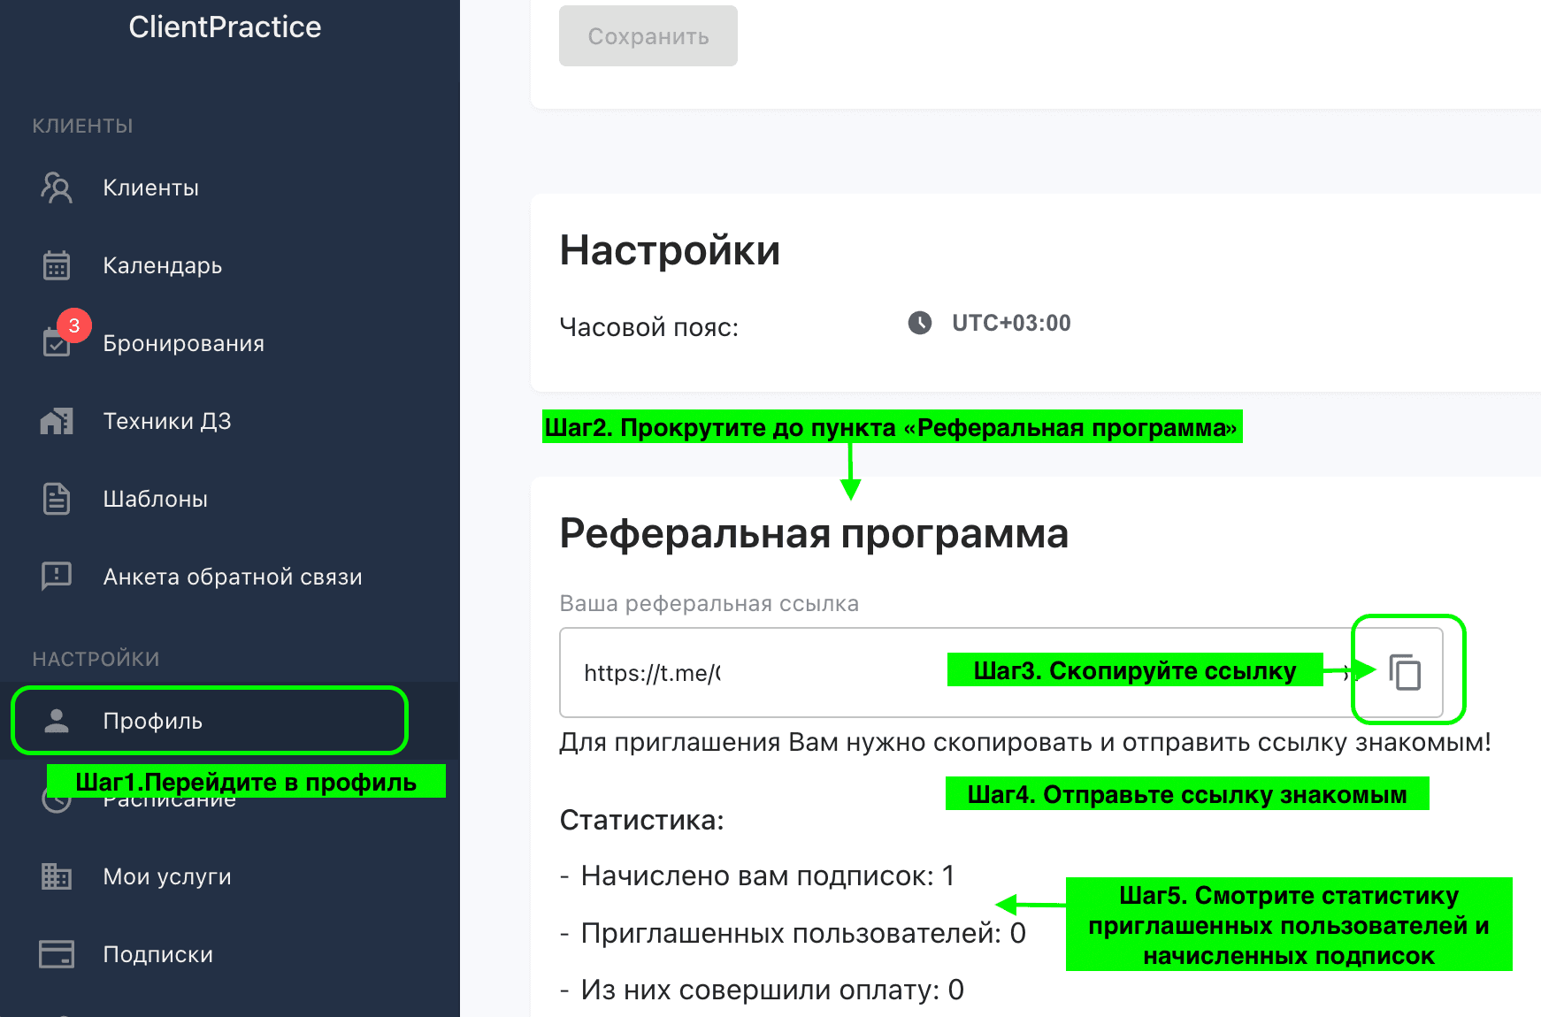Click the clock icon beside часовой пояс
Image resolution: width=1541 pixels, height=1017 pixels.
click(x=919, y=324)
